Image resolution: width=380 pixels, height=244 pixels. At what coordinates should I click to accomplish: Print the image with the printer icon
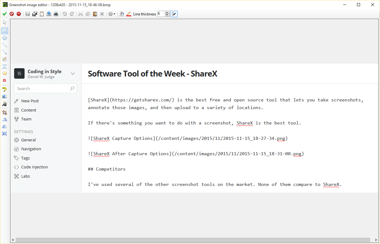(x=56, y=14)
